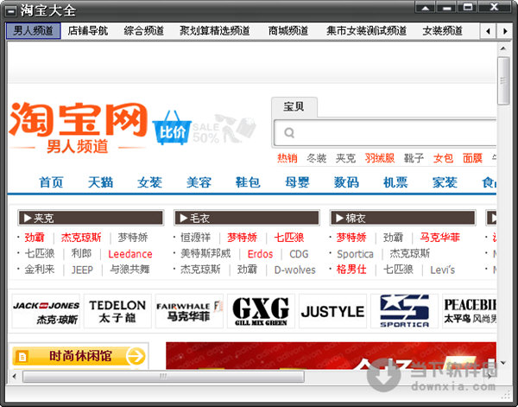The height and width of the screenshot is (407, 518).
Task: Click the horizontal scrollbar thumb
Action: (163, 376)
